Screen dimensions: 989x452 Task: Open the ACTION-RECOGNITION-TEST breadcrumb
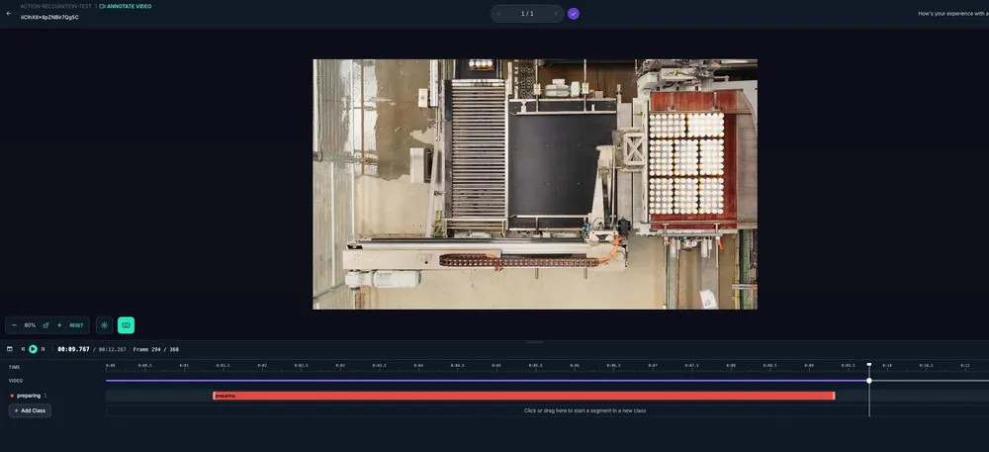point(55,6)
